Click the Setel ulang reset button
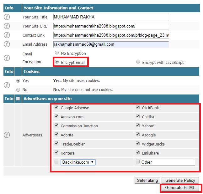 pos(147,180)
